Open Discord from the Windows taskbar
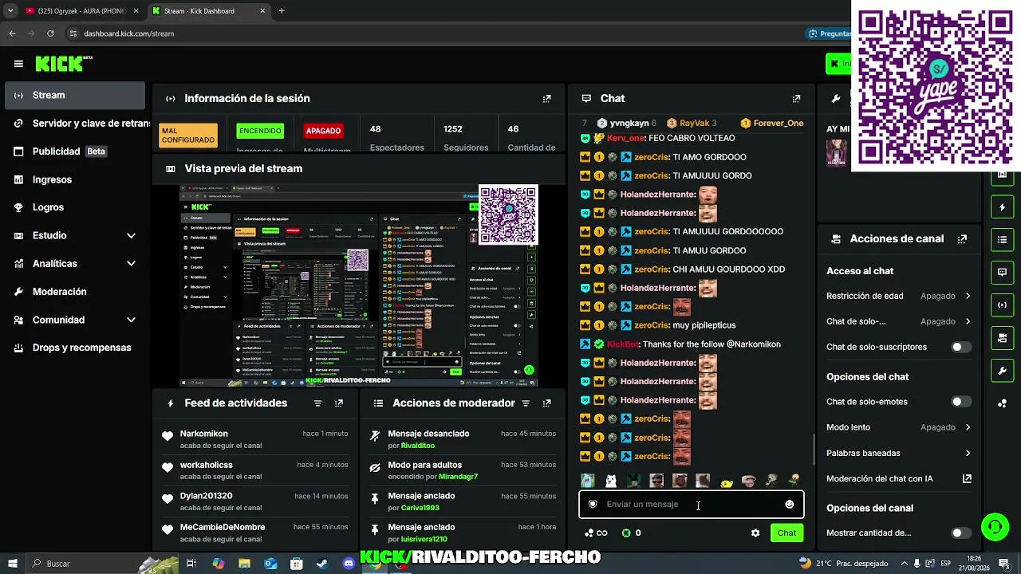The width and height of the screenshot is (1021, 574). click(x=349, y=564)
